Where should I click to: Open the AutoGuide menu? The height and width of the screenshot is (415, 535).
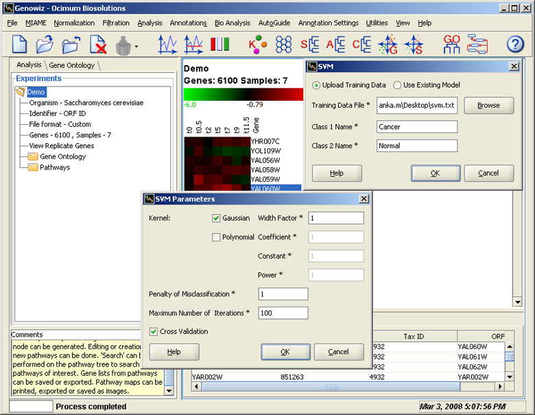coord(274,23)
